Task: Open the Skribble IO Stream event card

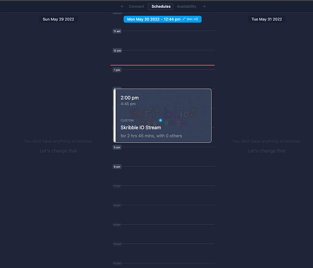Action: point(162,116)
